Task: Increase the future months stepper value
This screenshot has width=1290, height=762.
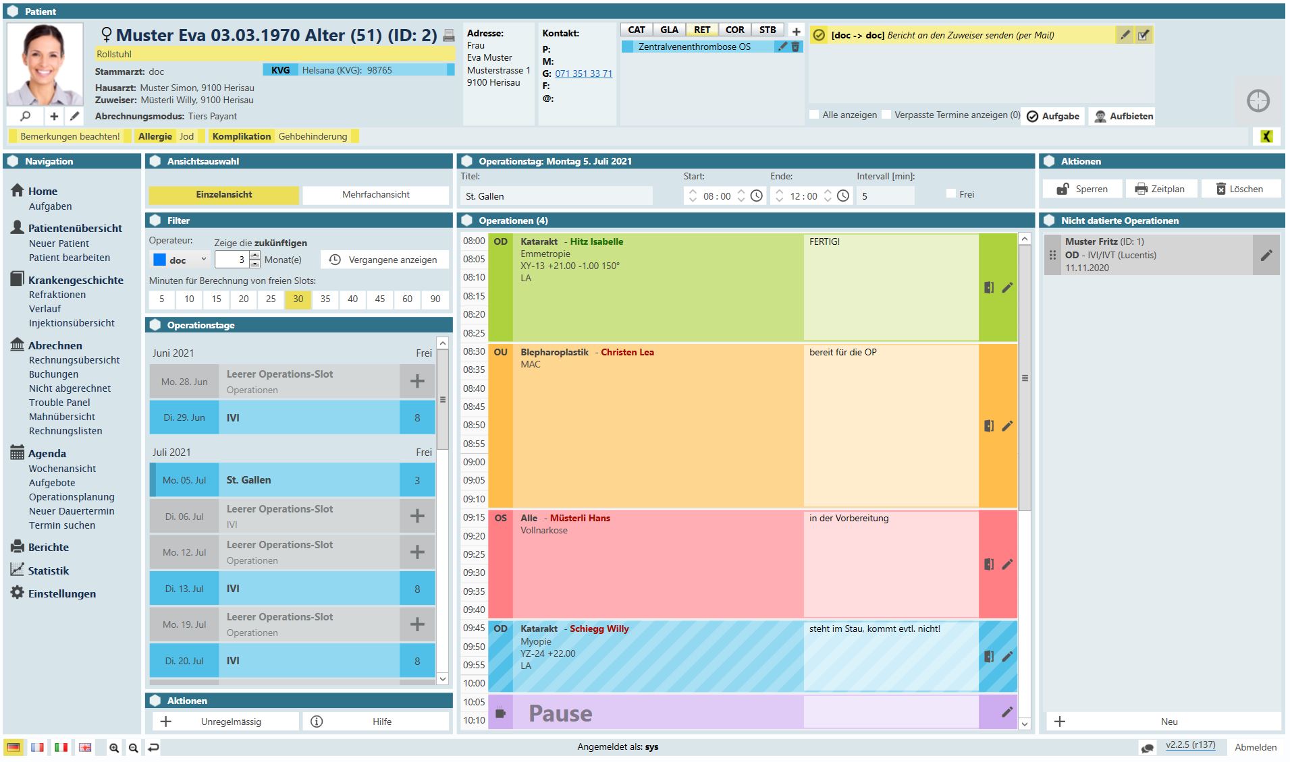Action: pyautogui.click(x=254, y=256)
